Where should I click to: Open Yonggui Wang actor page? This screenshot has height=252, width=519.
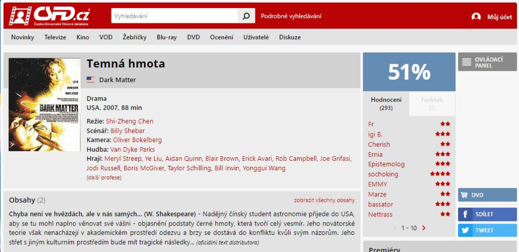pyautogui.click(x=264, y=168)
